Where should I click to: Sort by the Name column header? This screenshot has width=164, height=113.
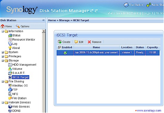96,47
